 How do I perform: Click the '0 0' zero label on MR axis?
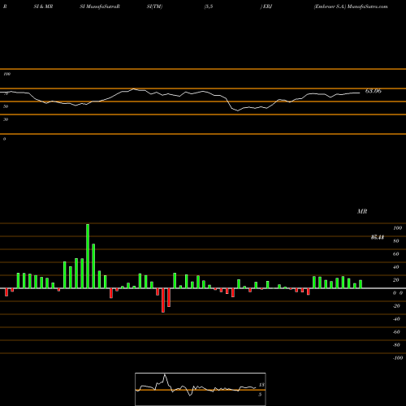(398, 293)
